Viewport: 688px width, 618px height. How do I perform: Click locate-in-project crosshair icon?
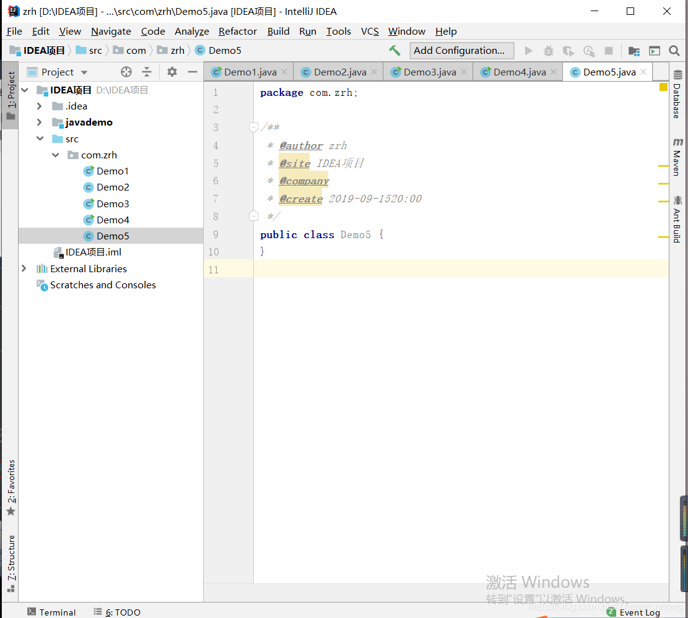(x=126, y=72)
